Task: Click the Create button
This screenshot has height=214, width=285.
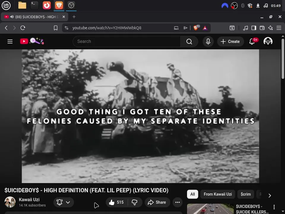Action: click(230, 42)
